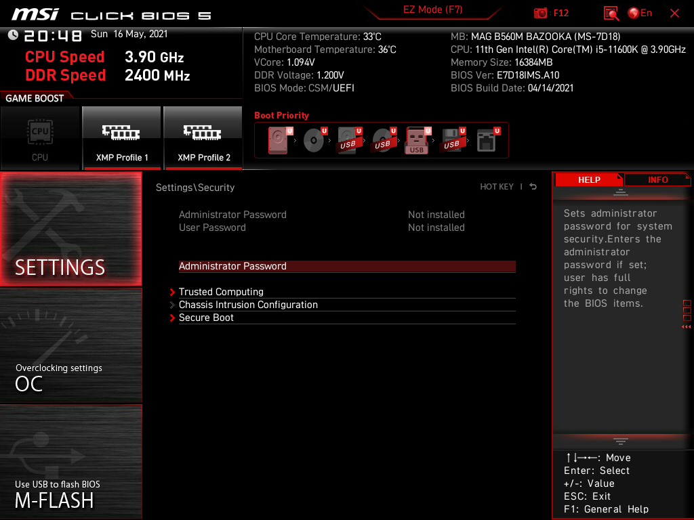This screenshot has height=520, width=694.
Task: Select the network boot device icon
Action: click(x=488, y=140)
